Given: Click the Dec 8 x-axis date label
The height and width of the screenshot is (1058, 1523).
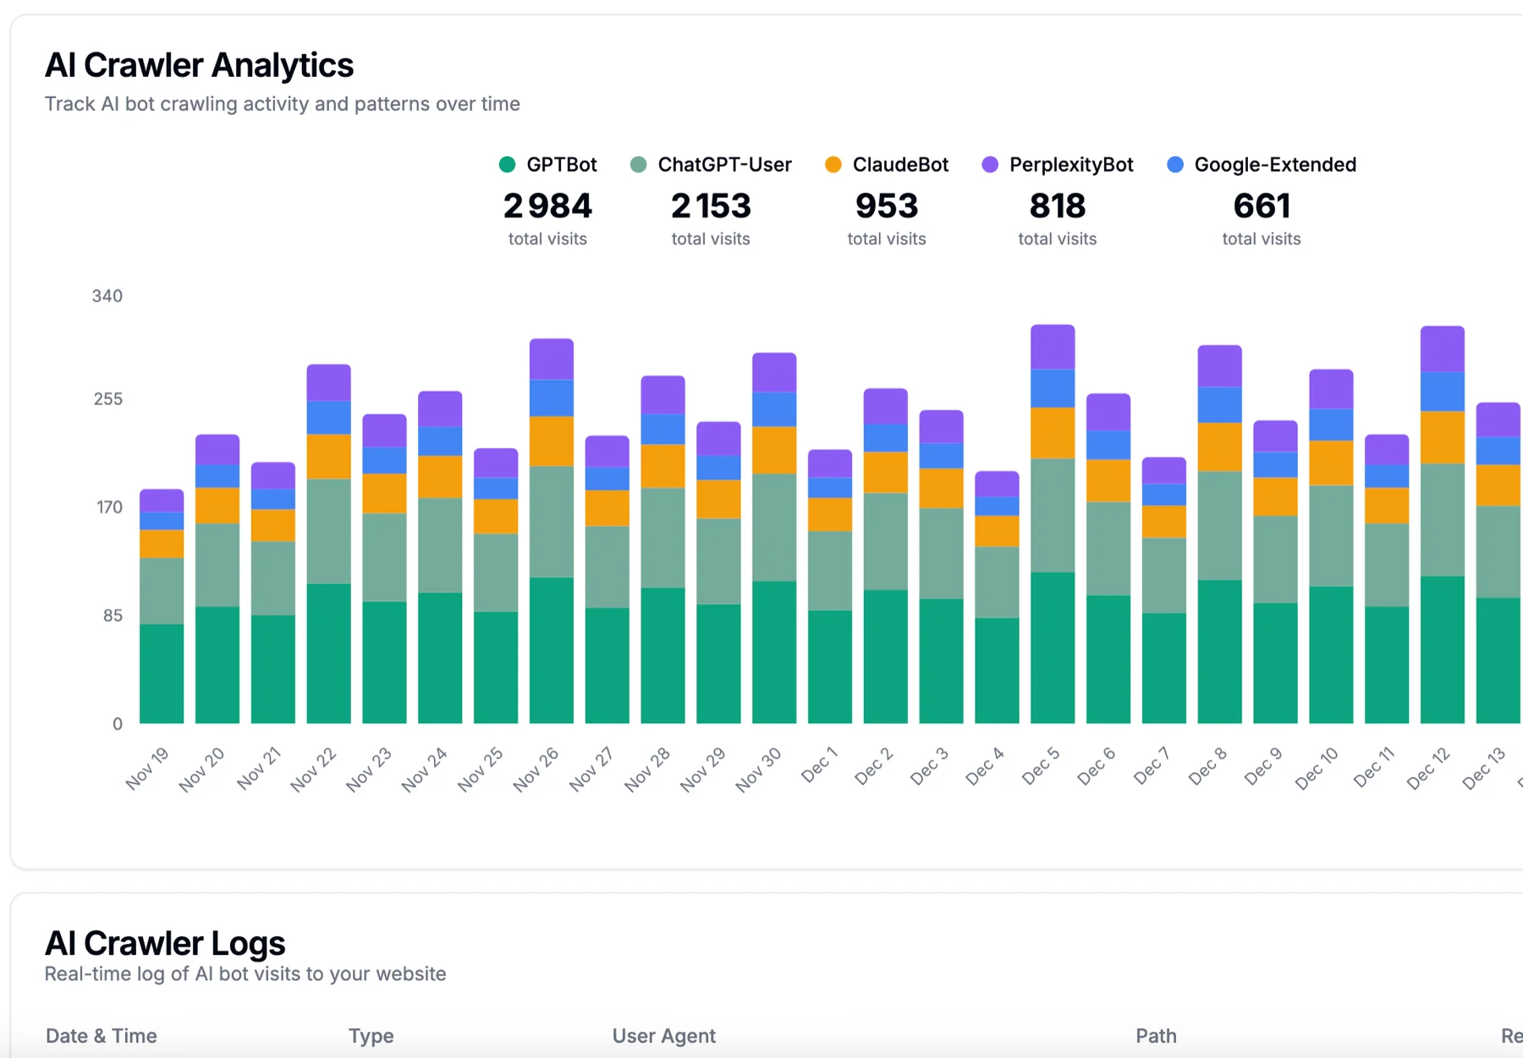Looking at the screenshot, I should click(1207, 766).
